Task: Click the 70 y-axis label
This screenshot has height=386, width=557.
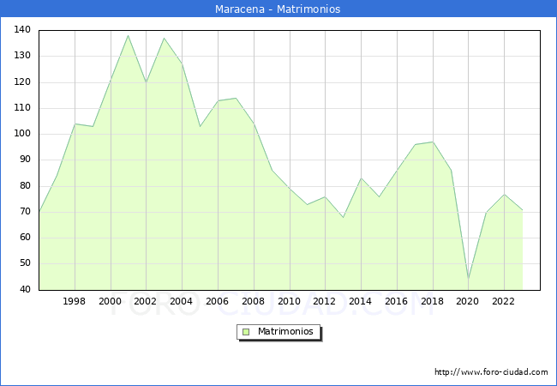Action: click(x=25, y=212)
